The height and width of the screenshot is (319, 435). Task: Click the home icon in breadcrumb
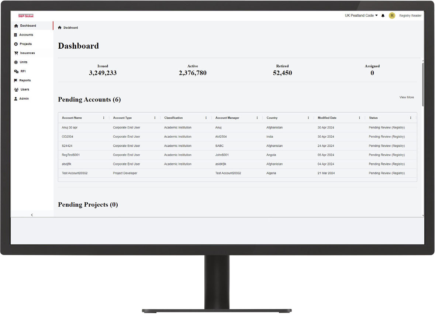60,28
